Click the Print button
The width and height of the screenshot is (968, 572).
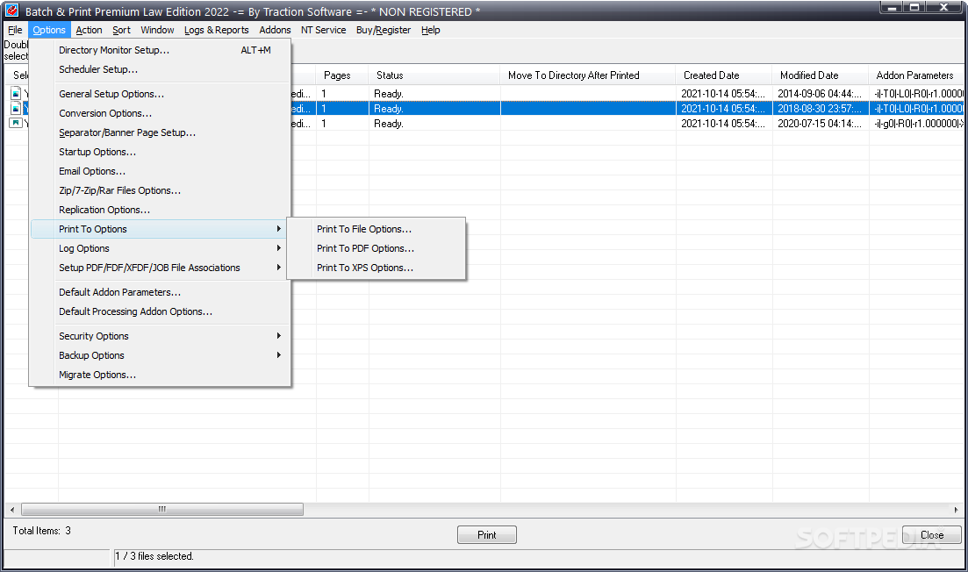486,535
